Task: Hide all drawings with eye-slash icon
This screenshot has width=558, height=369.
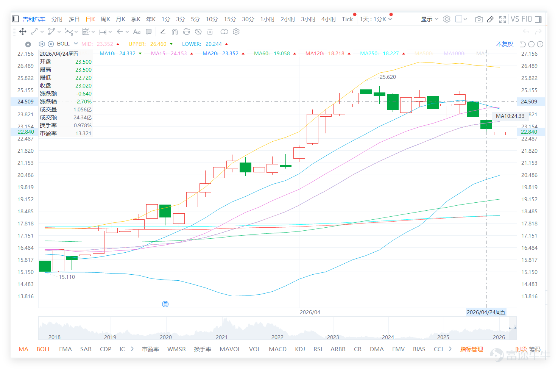Action: tap(198, 32)
